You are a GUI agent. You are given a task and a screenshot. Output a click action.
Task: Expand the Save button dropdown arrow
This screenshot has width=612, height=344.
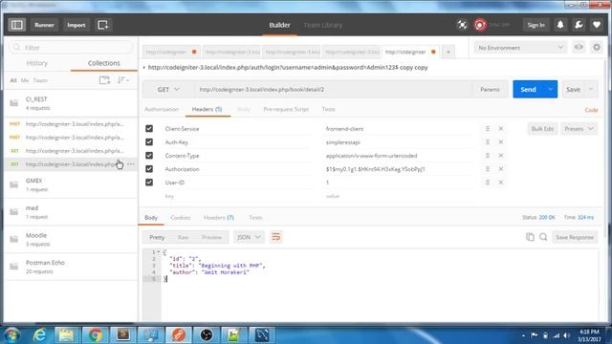tap(591, 89)
